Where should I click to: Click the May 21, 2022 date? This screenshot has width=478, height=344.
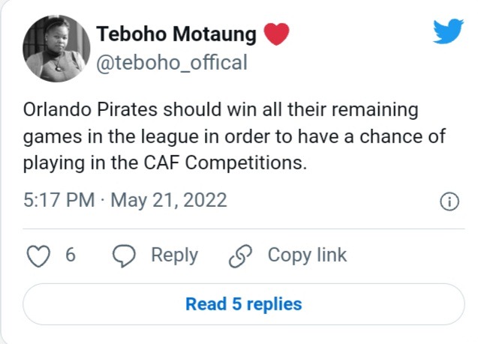click(169, 201)
